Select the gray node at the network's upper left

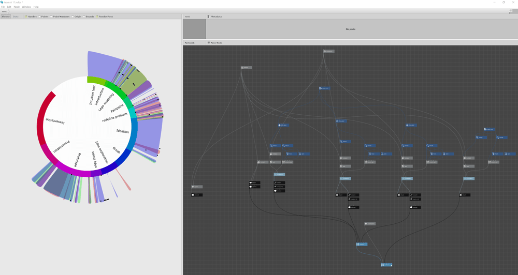(x=247, y=68)
